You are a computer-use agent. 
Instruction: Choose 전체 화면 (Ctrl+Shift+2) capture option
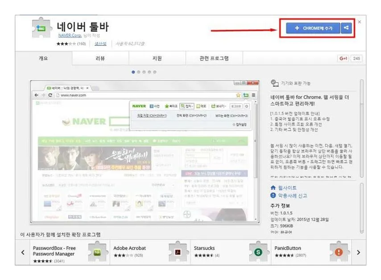pos(192,116)
